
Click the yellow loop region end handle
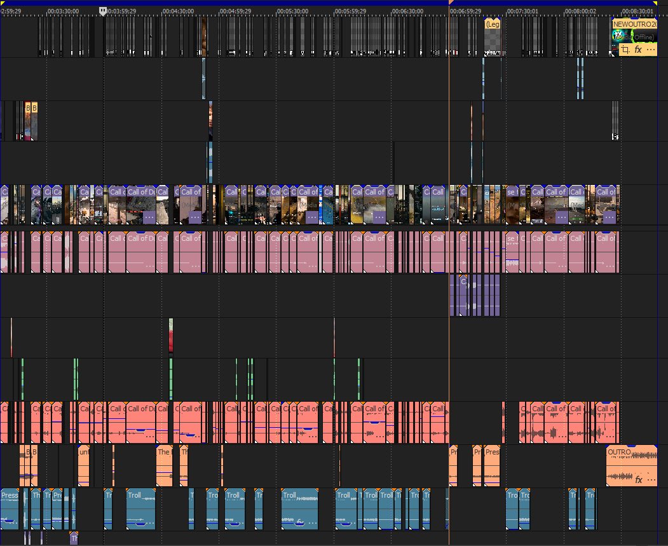click(655, 3)
